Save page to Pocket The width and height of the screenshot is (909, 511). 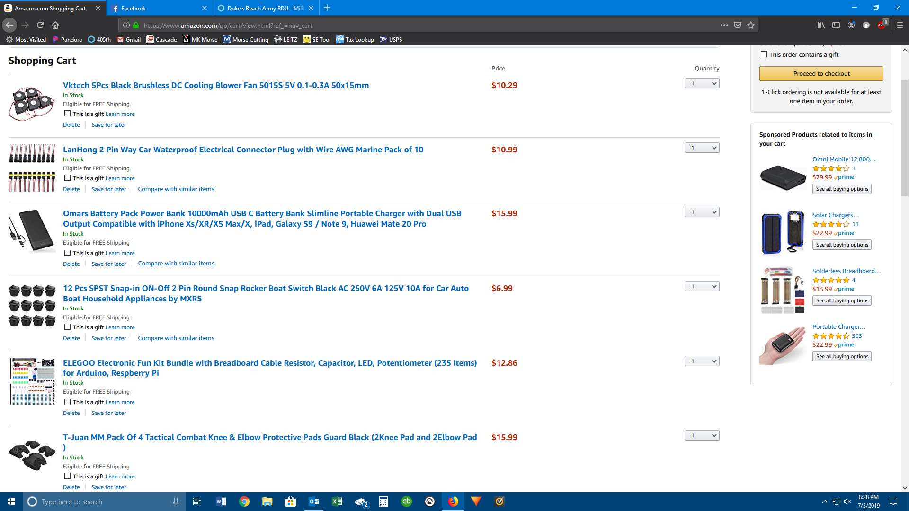pos(738,25)
